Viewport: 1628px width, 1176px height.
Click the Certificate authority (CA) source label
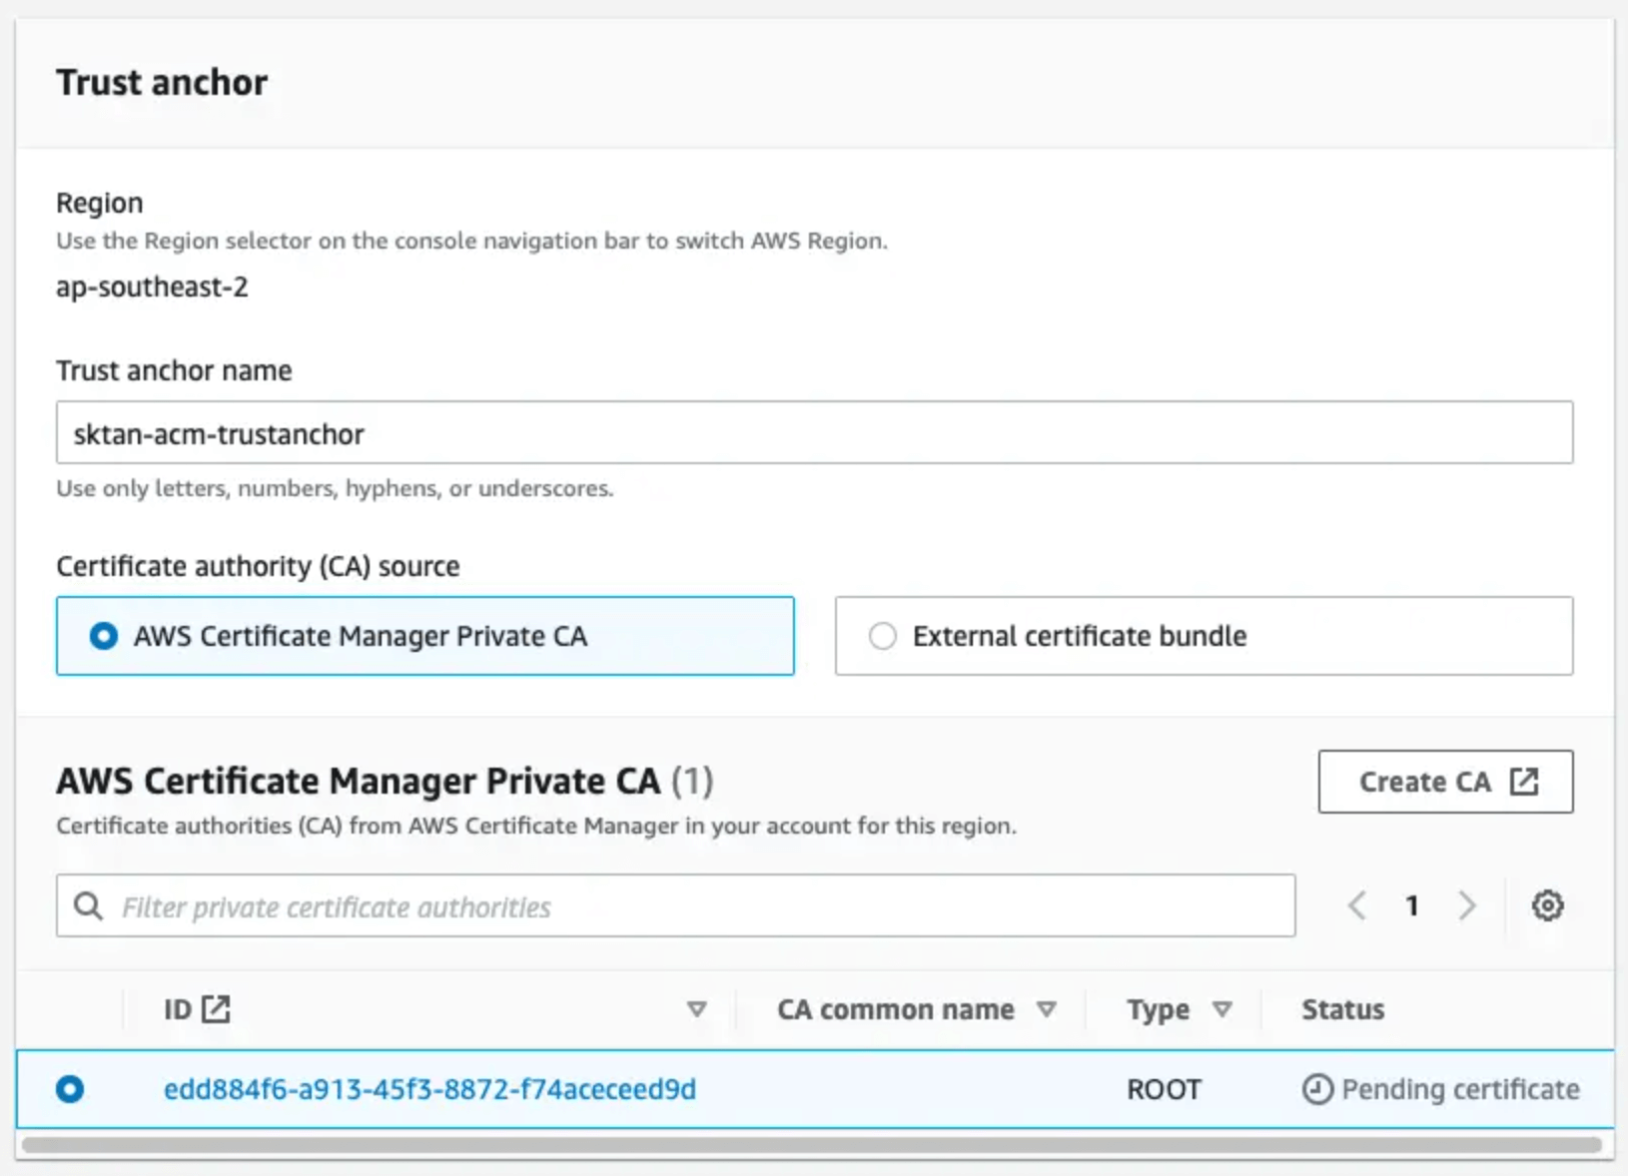coord(258,566)
